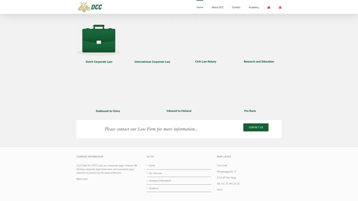Click the green briefcase icon
The height and width of the screenshot is (201, 358).
(99, 39)
